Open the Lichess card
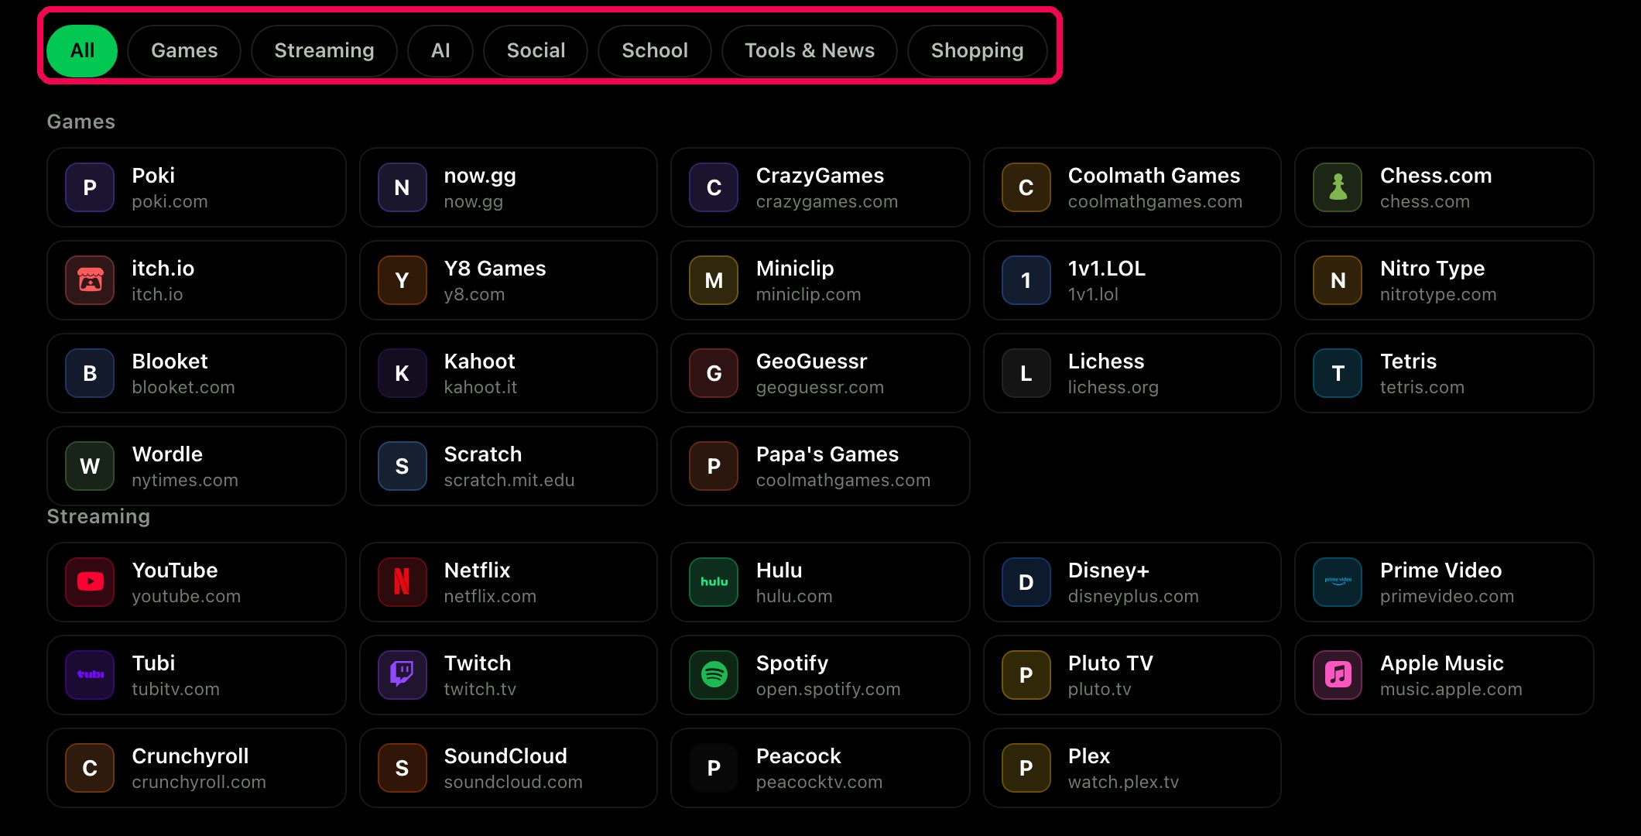The image size is (1641, 836). 1132,373
